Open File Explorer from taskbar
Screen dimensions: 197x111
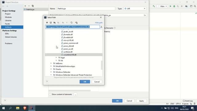(18, 108)
